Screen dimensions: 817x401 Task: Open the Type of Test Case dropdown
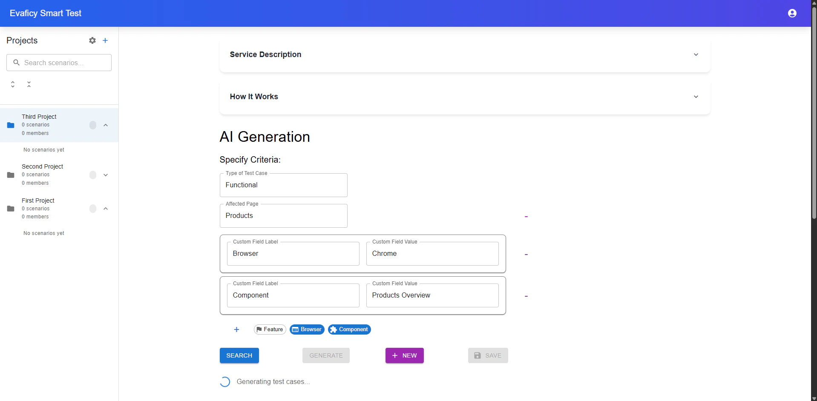click(x=283, y=185)
